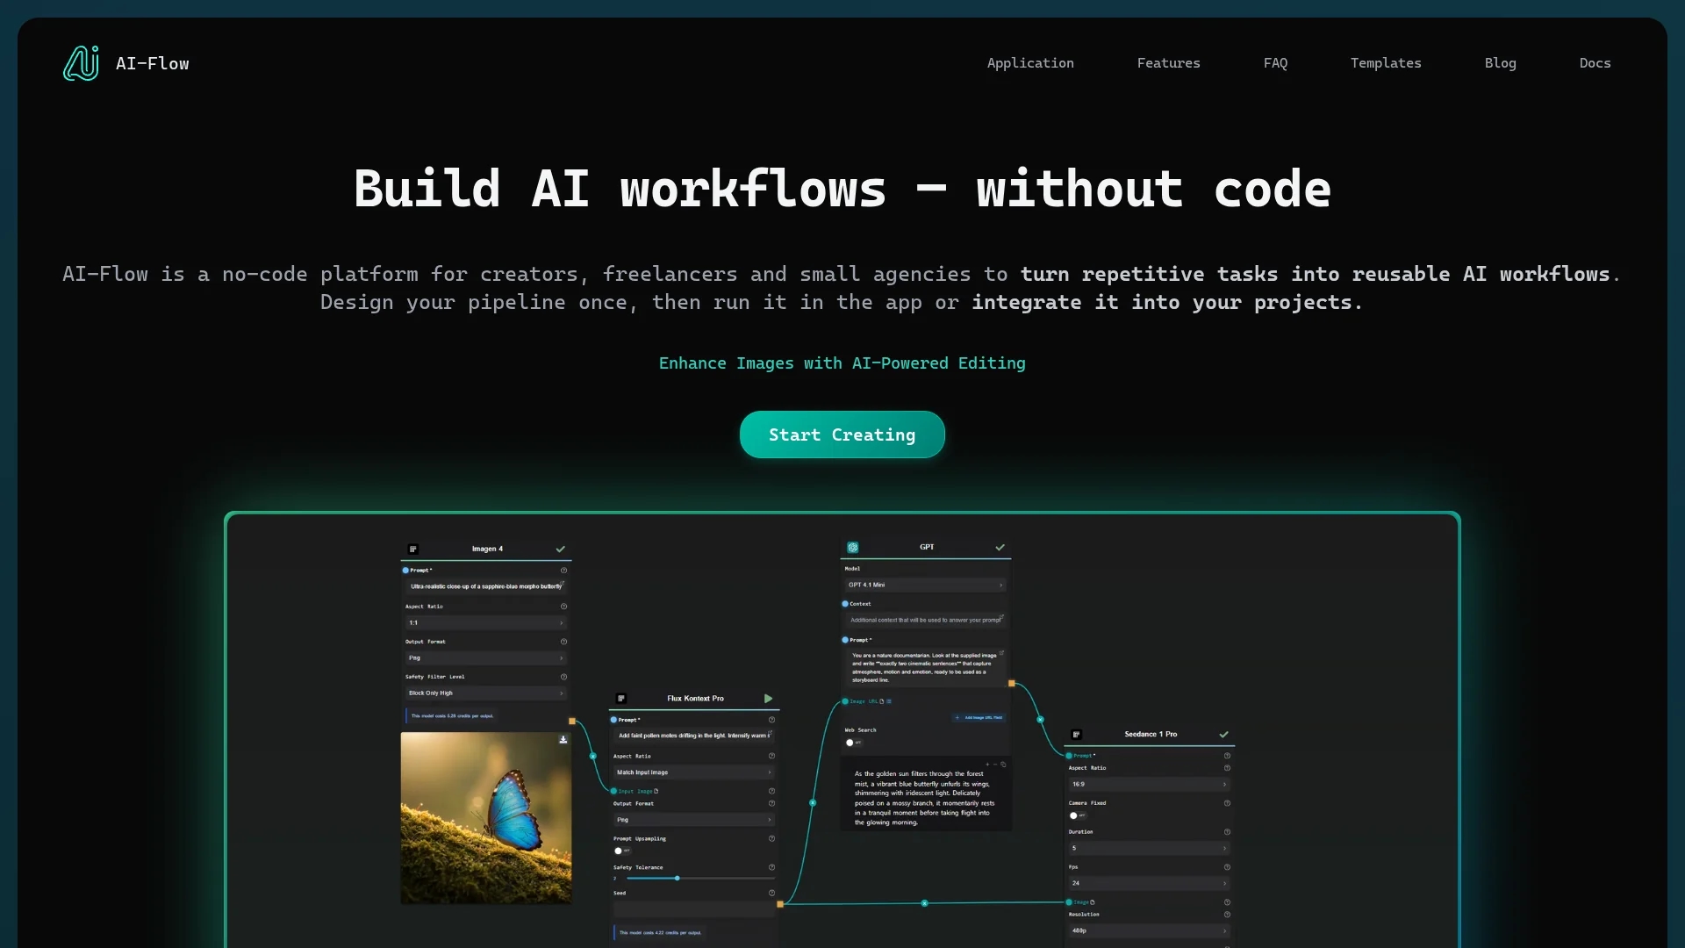Open the GPT 4.1 Mini model dropdown

925,585
